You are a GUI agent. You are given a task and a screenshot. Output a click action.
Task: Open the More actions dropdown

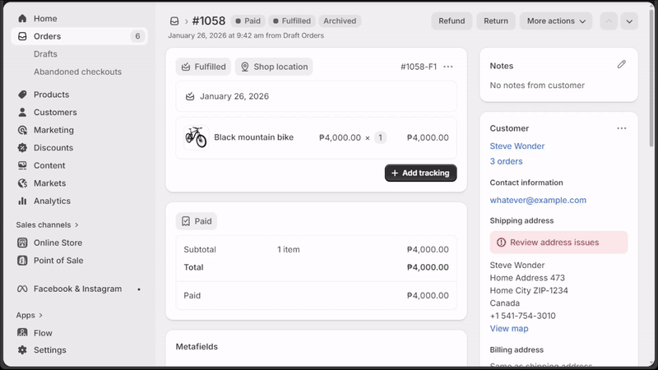click(x=556, y=21)
